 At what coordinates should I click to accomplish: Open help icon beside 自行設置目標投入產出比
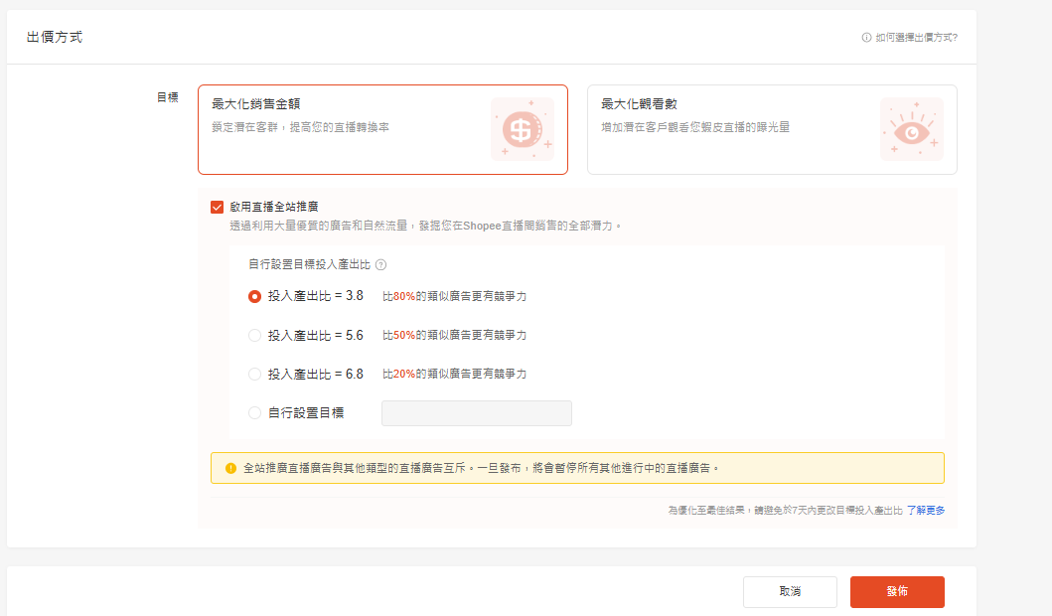(381, 265)
